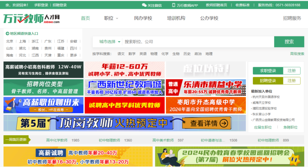Choose the 浙江 region link
The height and width of the screenshot is (167, 308).
coord(35,41)
